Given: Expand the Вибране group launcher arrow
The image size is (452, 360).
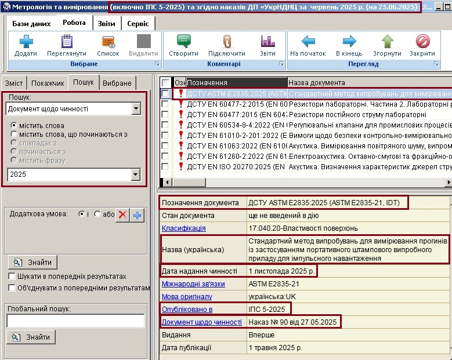Looking at the screenshot, I should pos(157,64).
